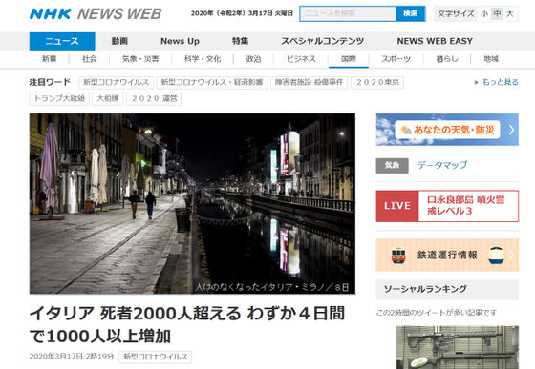Image resolution: width=535 pixels, height=369 pixels.
Task: Select the 気象・災害 category
Action: [x=140, y=59]
